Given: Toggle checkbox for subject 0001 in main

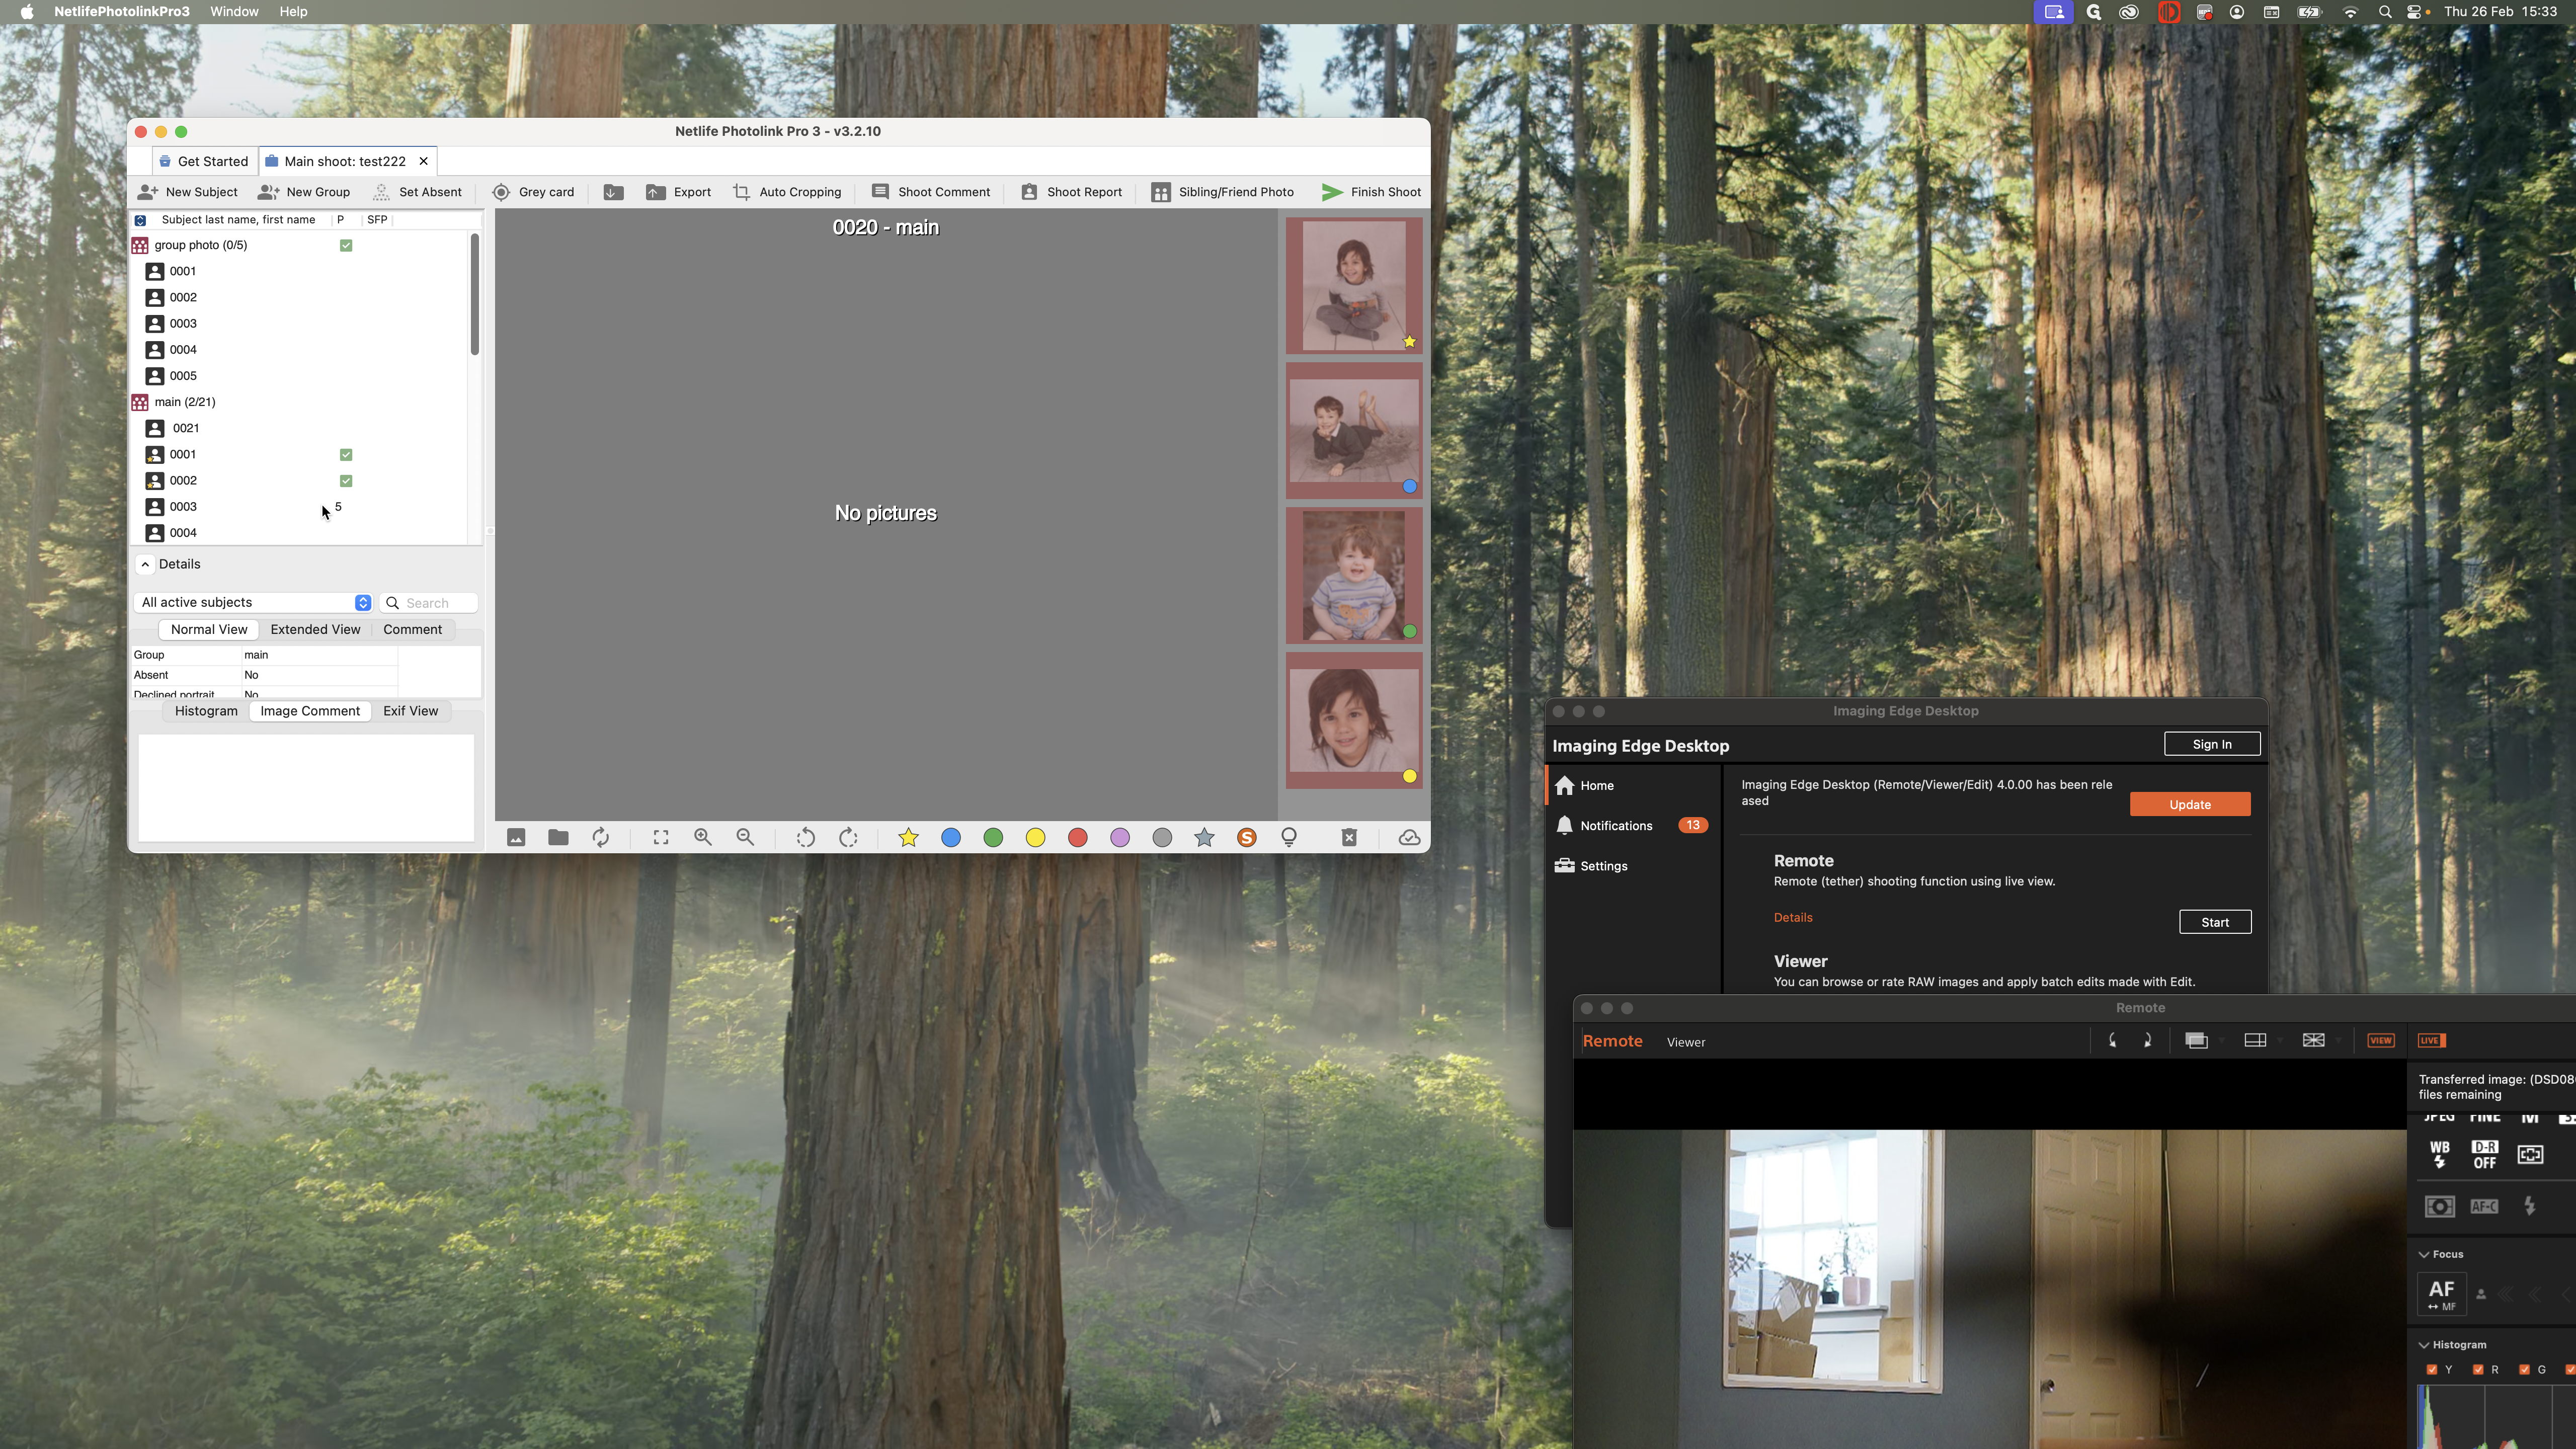Looking at the screenshot, I should coord(346,455).
